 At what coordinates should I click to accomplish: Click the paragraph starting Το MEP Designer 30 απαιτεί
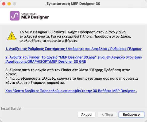click(75, 36)
